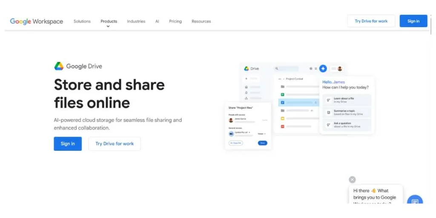
Task: Click the red file icon in file list
Action: tap(283, 126)
